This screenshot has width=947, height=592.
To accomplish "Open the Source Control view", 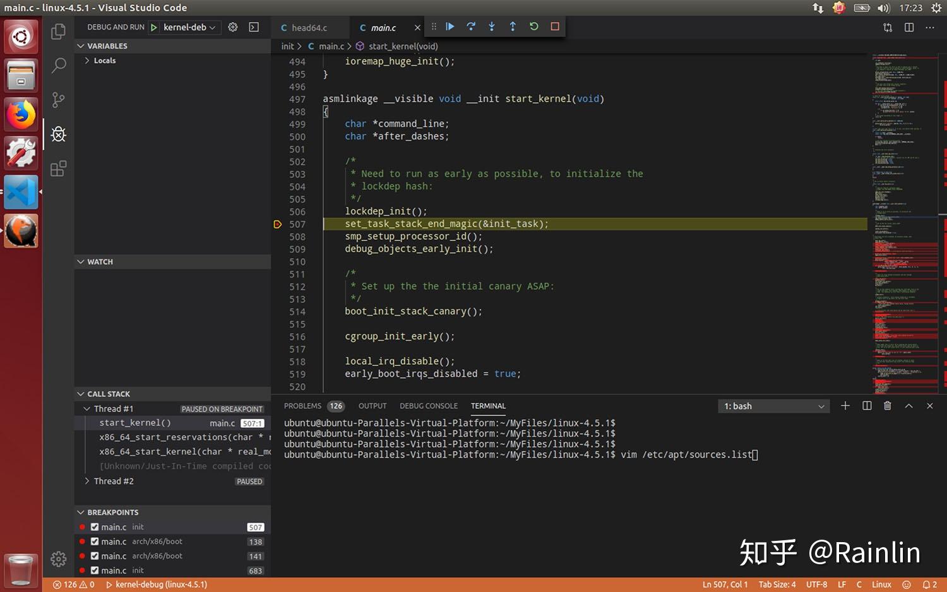I will pos(58,100).
